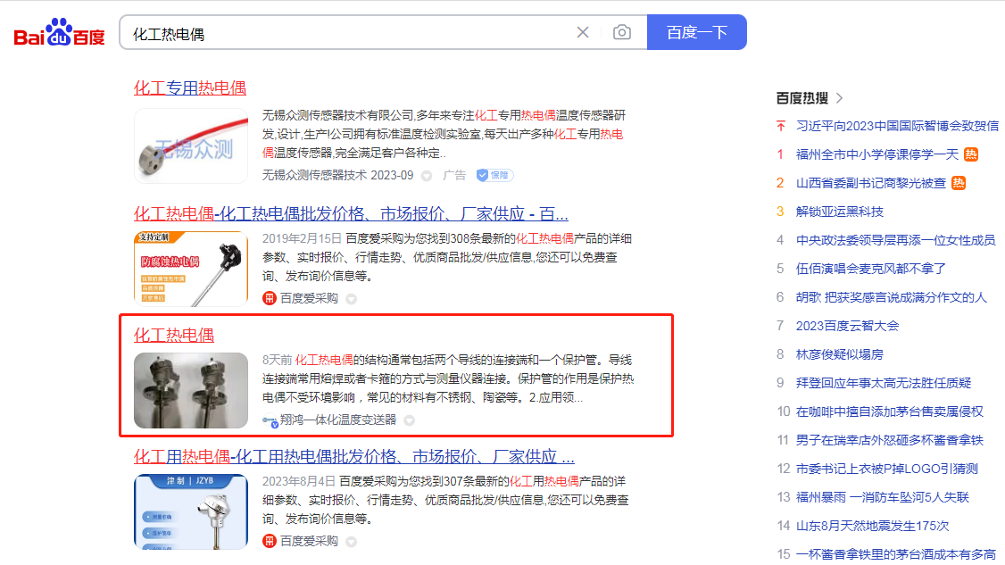Image resolution: width=1005 pixels, height=565 pixels.
Task: Click 8天前 date in highlighted result
Action: click(277, 360)
